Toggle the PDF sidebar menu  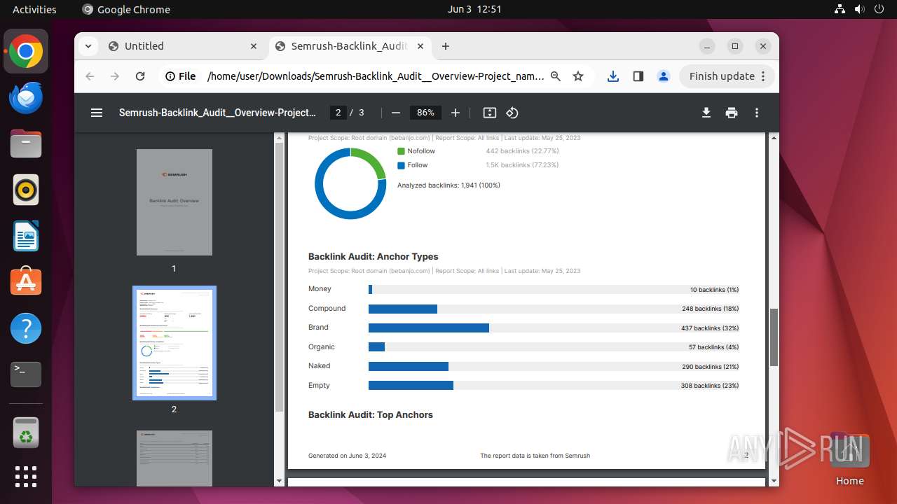[x=97, y=113]
